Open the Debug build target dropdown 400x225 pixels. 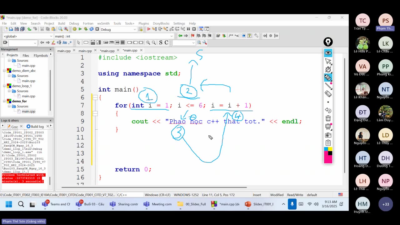click(135, 29)
